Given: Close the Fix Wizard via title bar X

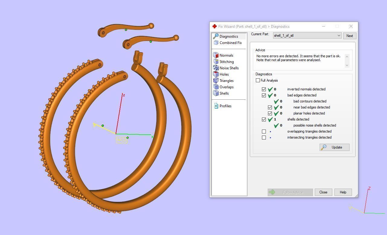Looking at the screenshot, I should (x=351, y=27).
